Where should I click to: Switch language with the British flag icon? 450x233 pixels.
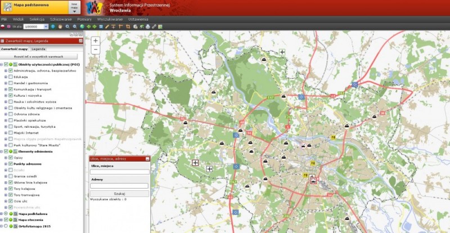pos(8,26)
